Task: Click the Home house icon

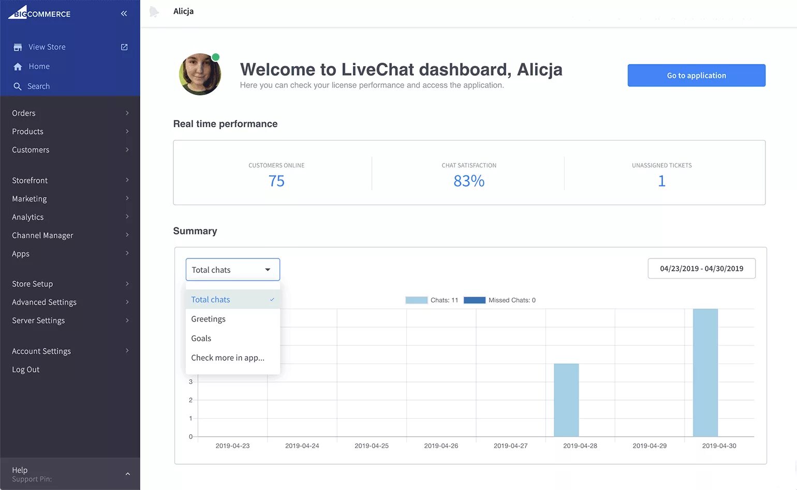Action: (18, 67)
